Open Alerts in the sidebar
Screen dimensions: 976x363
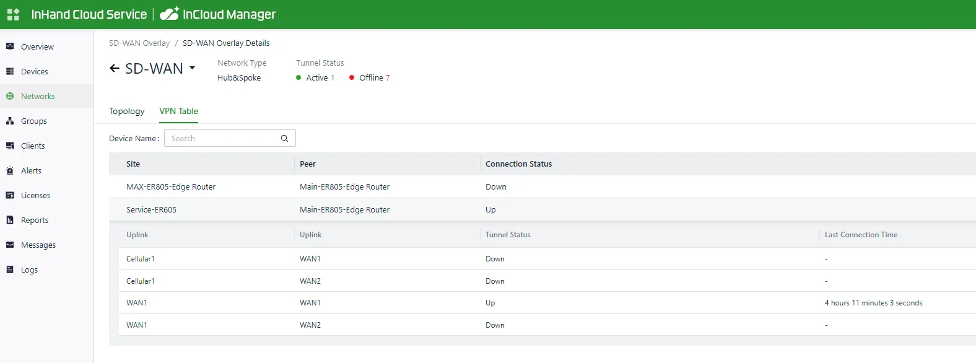click(x=46, y=170)
